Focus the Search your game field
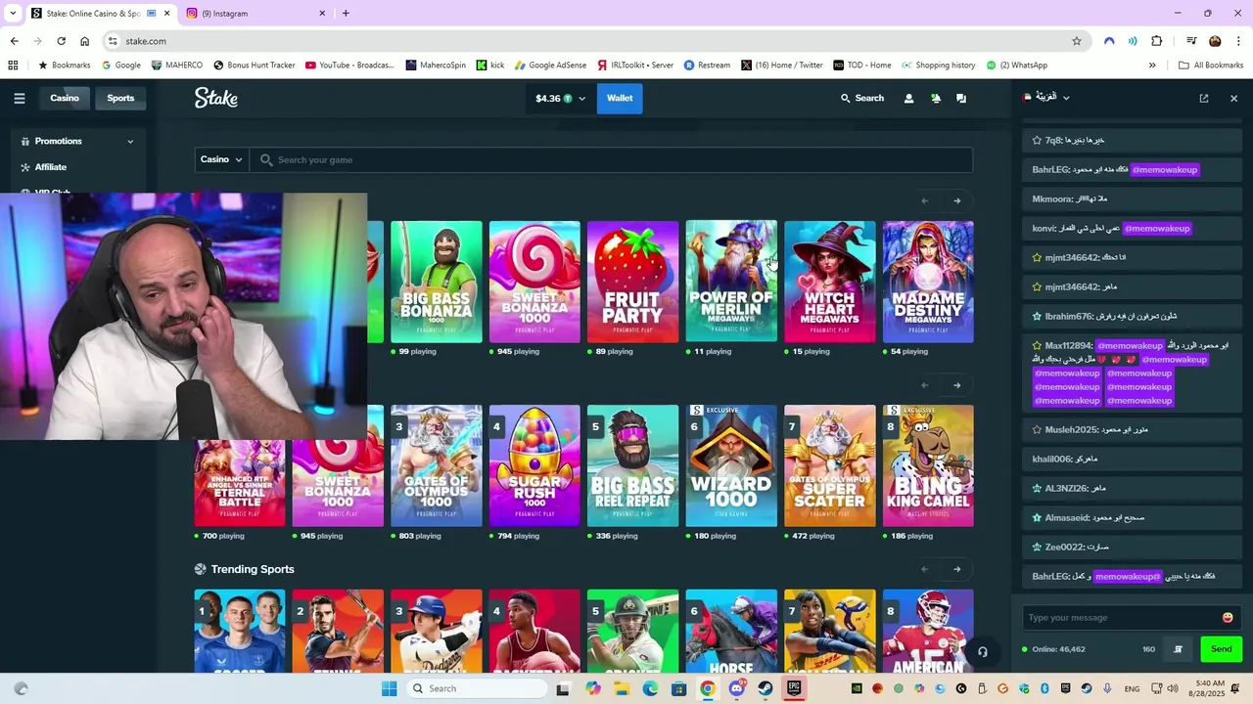Screen dimensions: 1253x704 pos(612,159)
